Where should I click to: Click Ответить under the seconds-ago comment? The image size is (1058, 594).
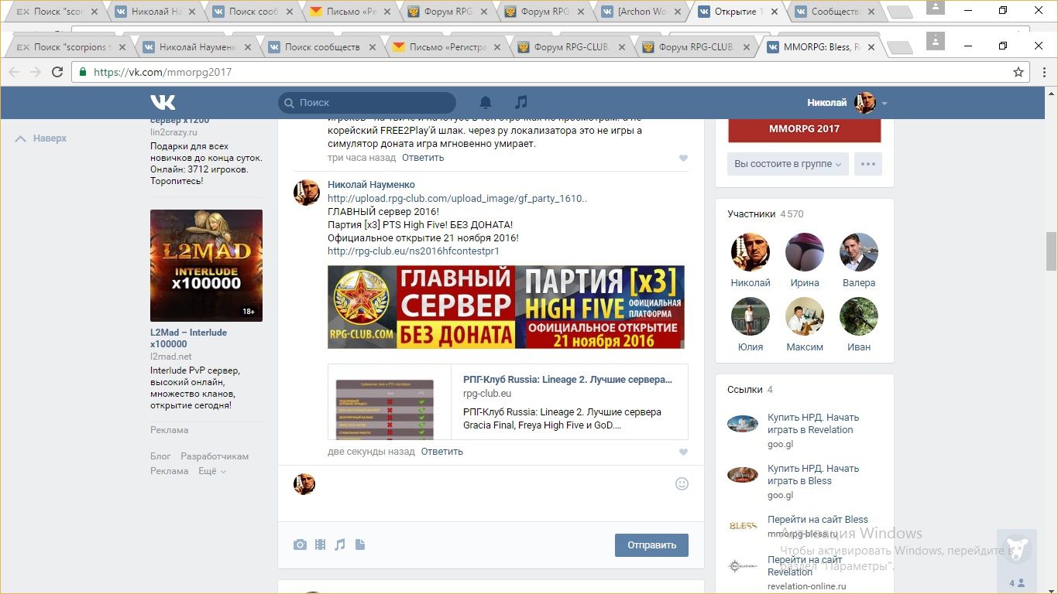(441, 452)
